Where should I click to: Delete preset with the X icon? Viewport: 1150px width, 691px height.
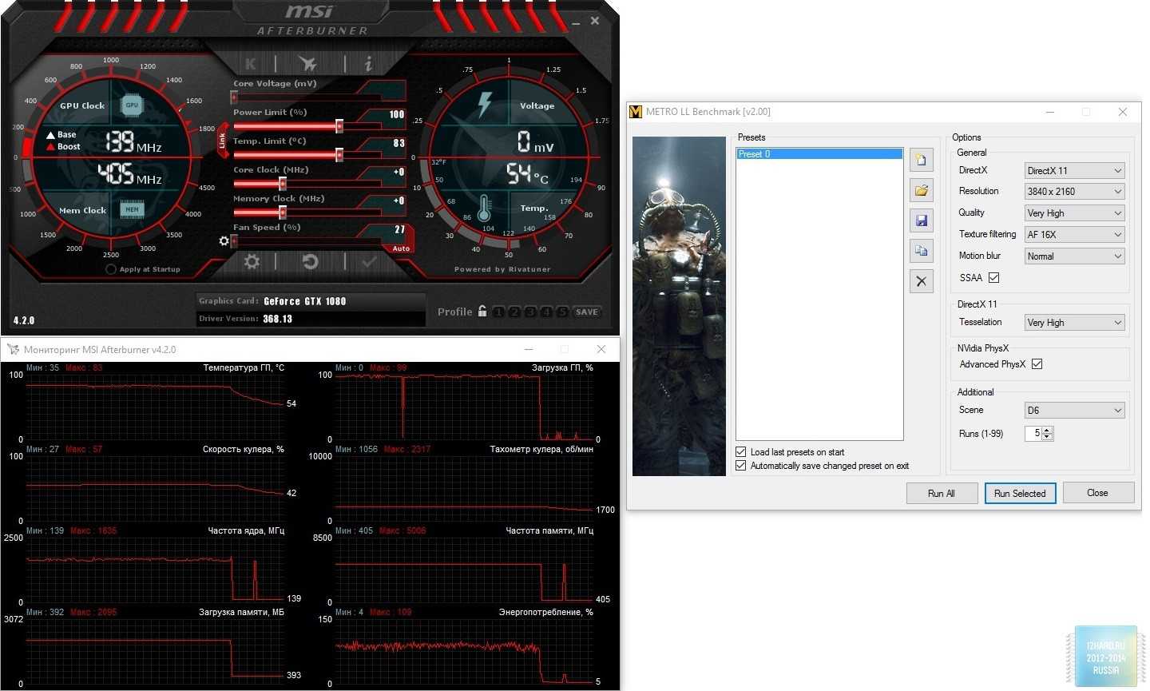[x=921, y=281]
